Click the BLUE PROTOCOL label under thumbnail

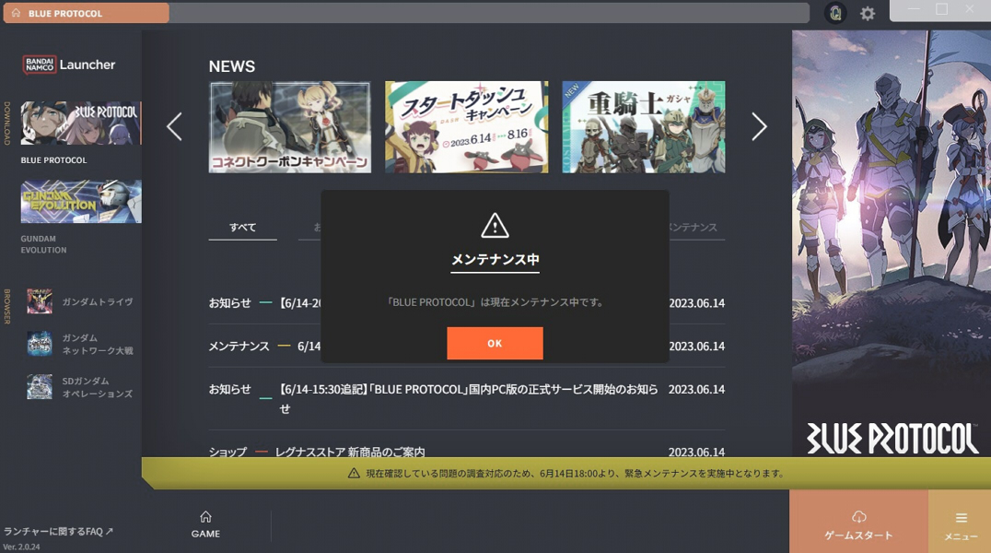click(53, 160)
